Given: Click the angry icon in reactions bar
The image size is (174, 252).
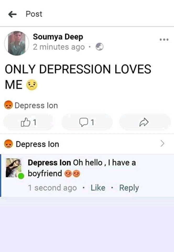Looking at the screenshot, I should pyautogui.click(x=8, y=144).
